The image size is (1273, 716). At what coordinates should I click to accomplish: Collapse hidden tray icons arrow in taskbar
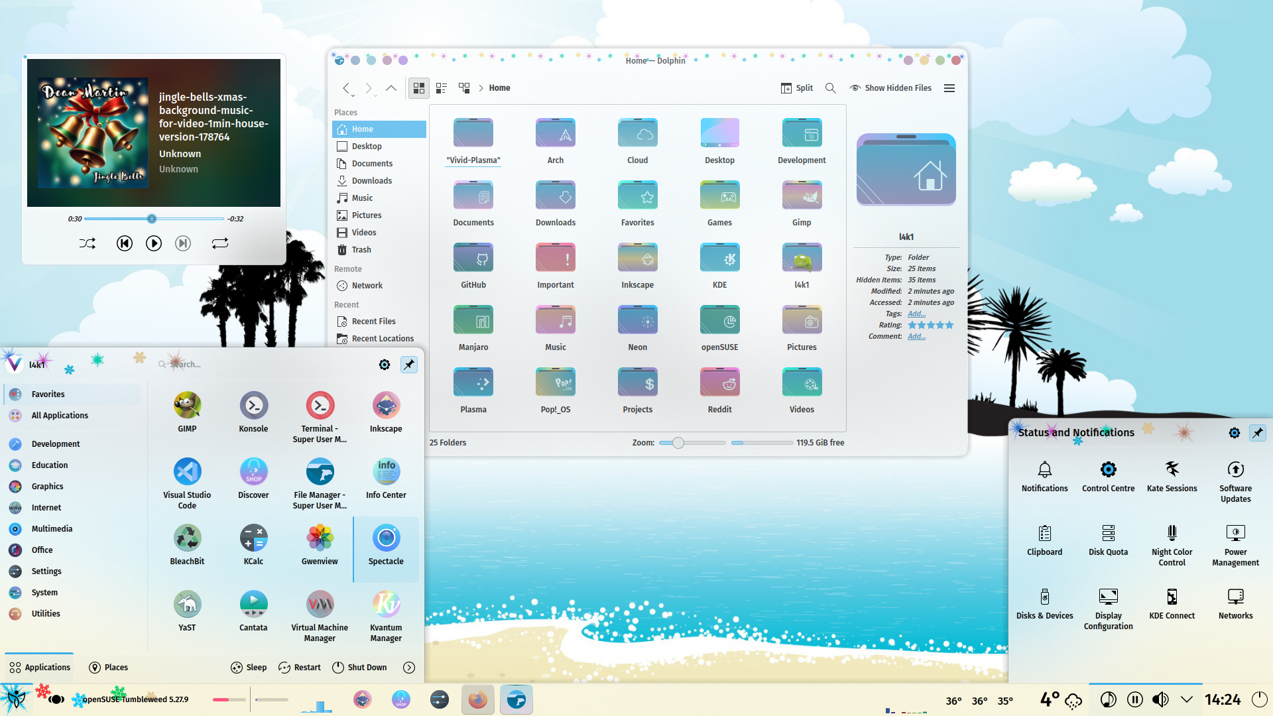1187,699
